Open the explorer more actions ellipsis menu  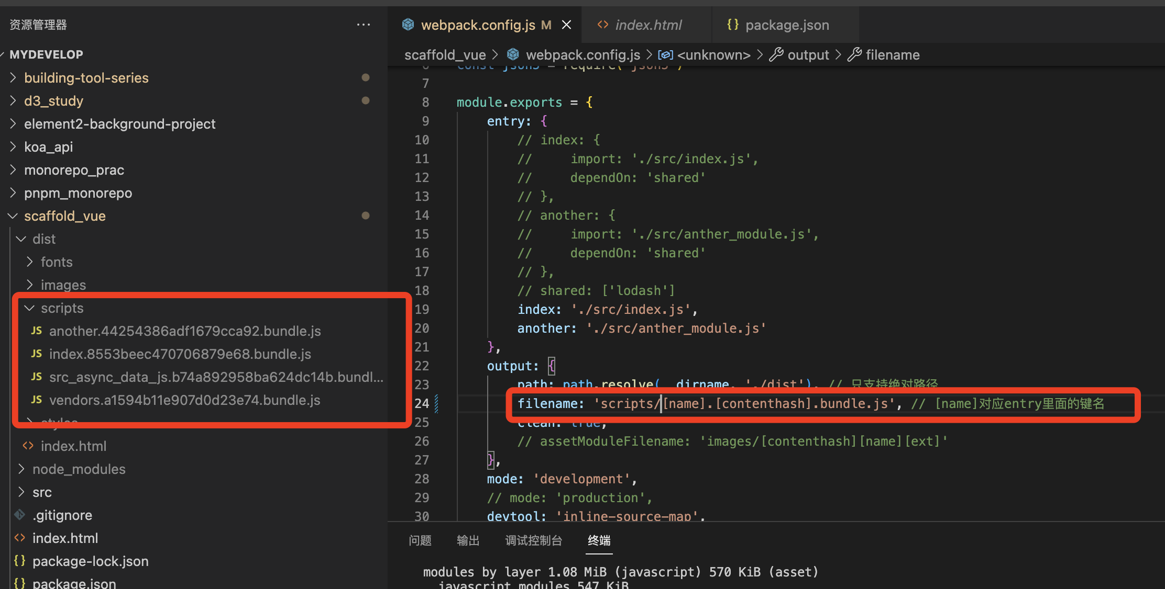click(x=363, y=25)
